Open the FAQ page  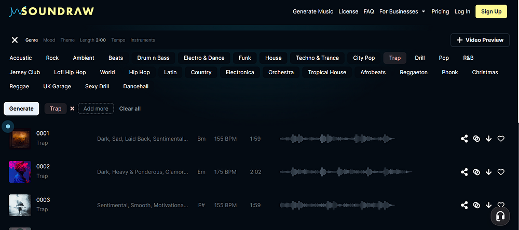pos(368,11)
